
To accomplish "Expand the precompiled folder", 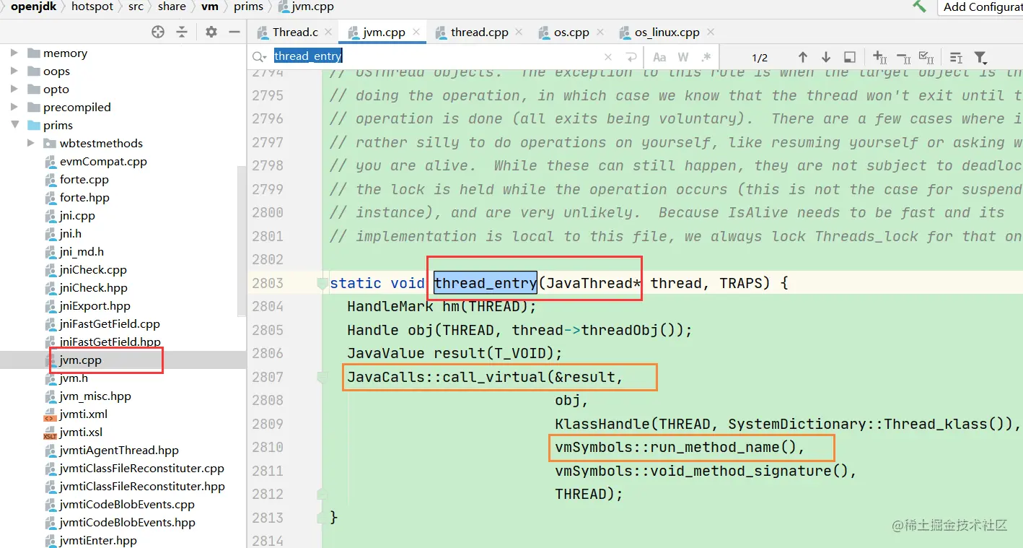I will click(14, 107).
